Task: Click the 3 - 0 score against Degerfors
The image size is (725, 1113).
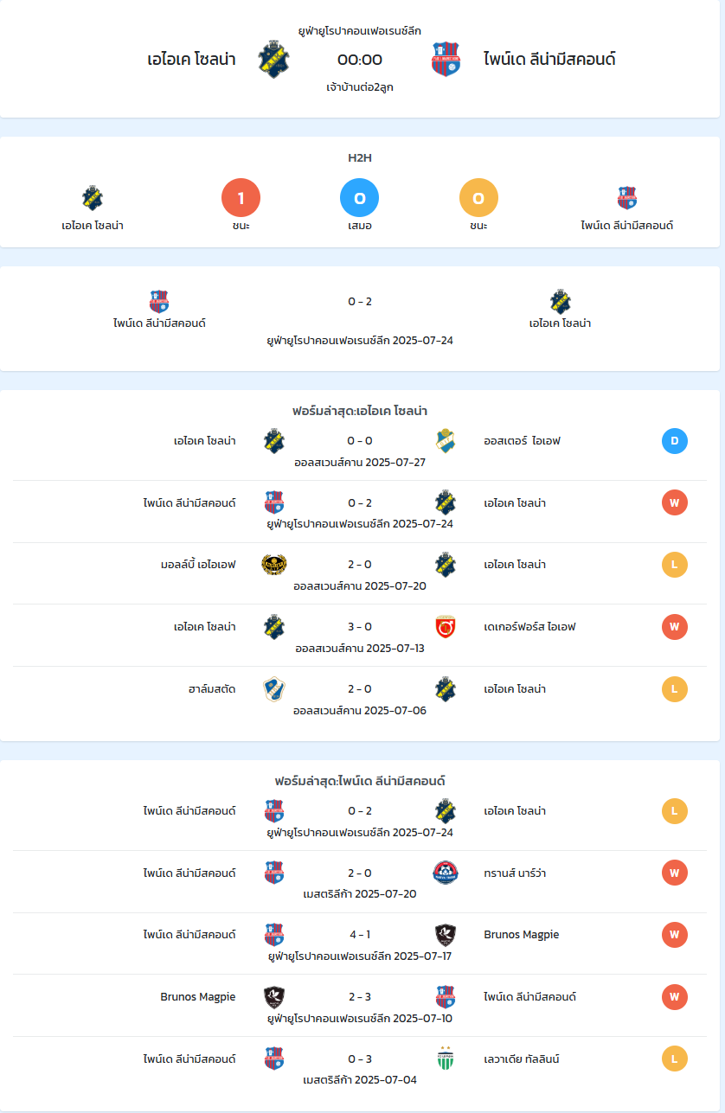Action: tap(360, 627)
